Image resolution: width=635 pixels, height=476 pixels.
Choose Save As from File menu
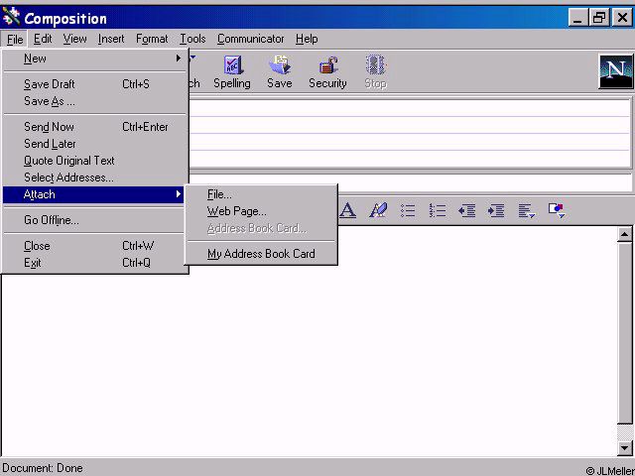point(95,101)
